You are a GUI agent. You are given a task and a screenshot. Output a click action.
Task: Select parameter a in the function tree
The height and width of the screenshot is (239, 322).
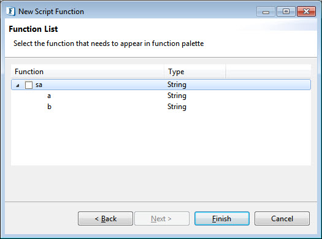49,96
